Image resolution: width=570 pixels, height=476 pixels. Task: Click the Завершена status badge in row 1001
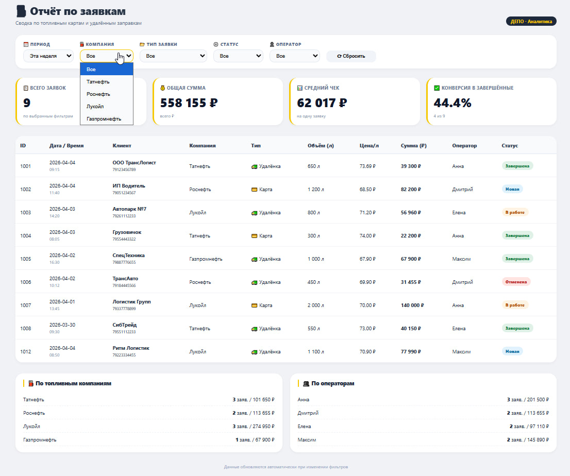pyautogui.click(x=517, y=166)
